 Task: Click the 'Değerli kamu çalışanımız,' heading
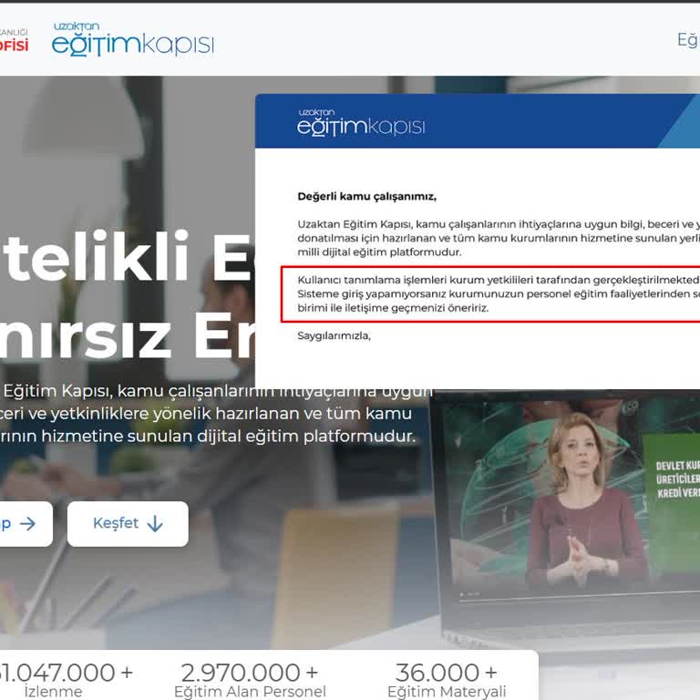click(x=367, y=197)
